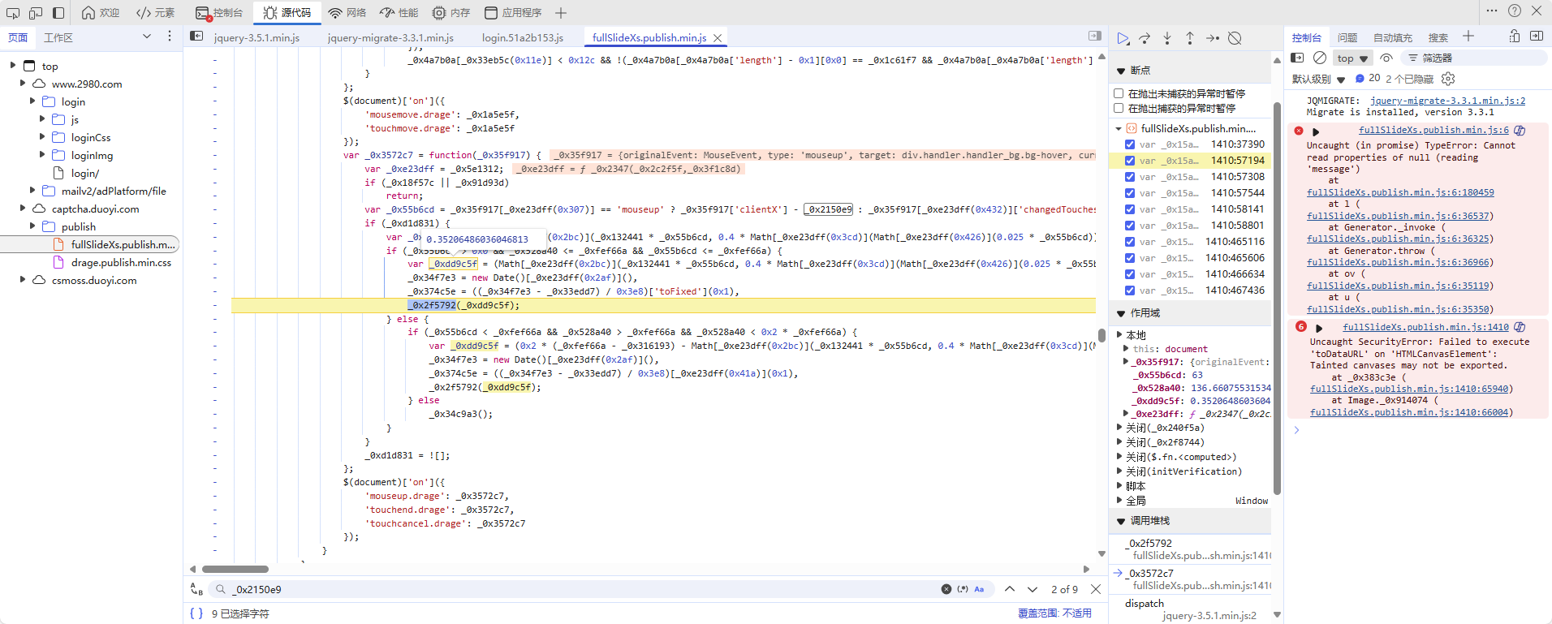
Task: Switch to the Network tab
Action: (x=347, y=12)
